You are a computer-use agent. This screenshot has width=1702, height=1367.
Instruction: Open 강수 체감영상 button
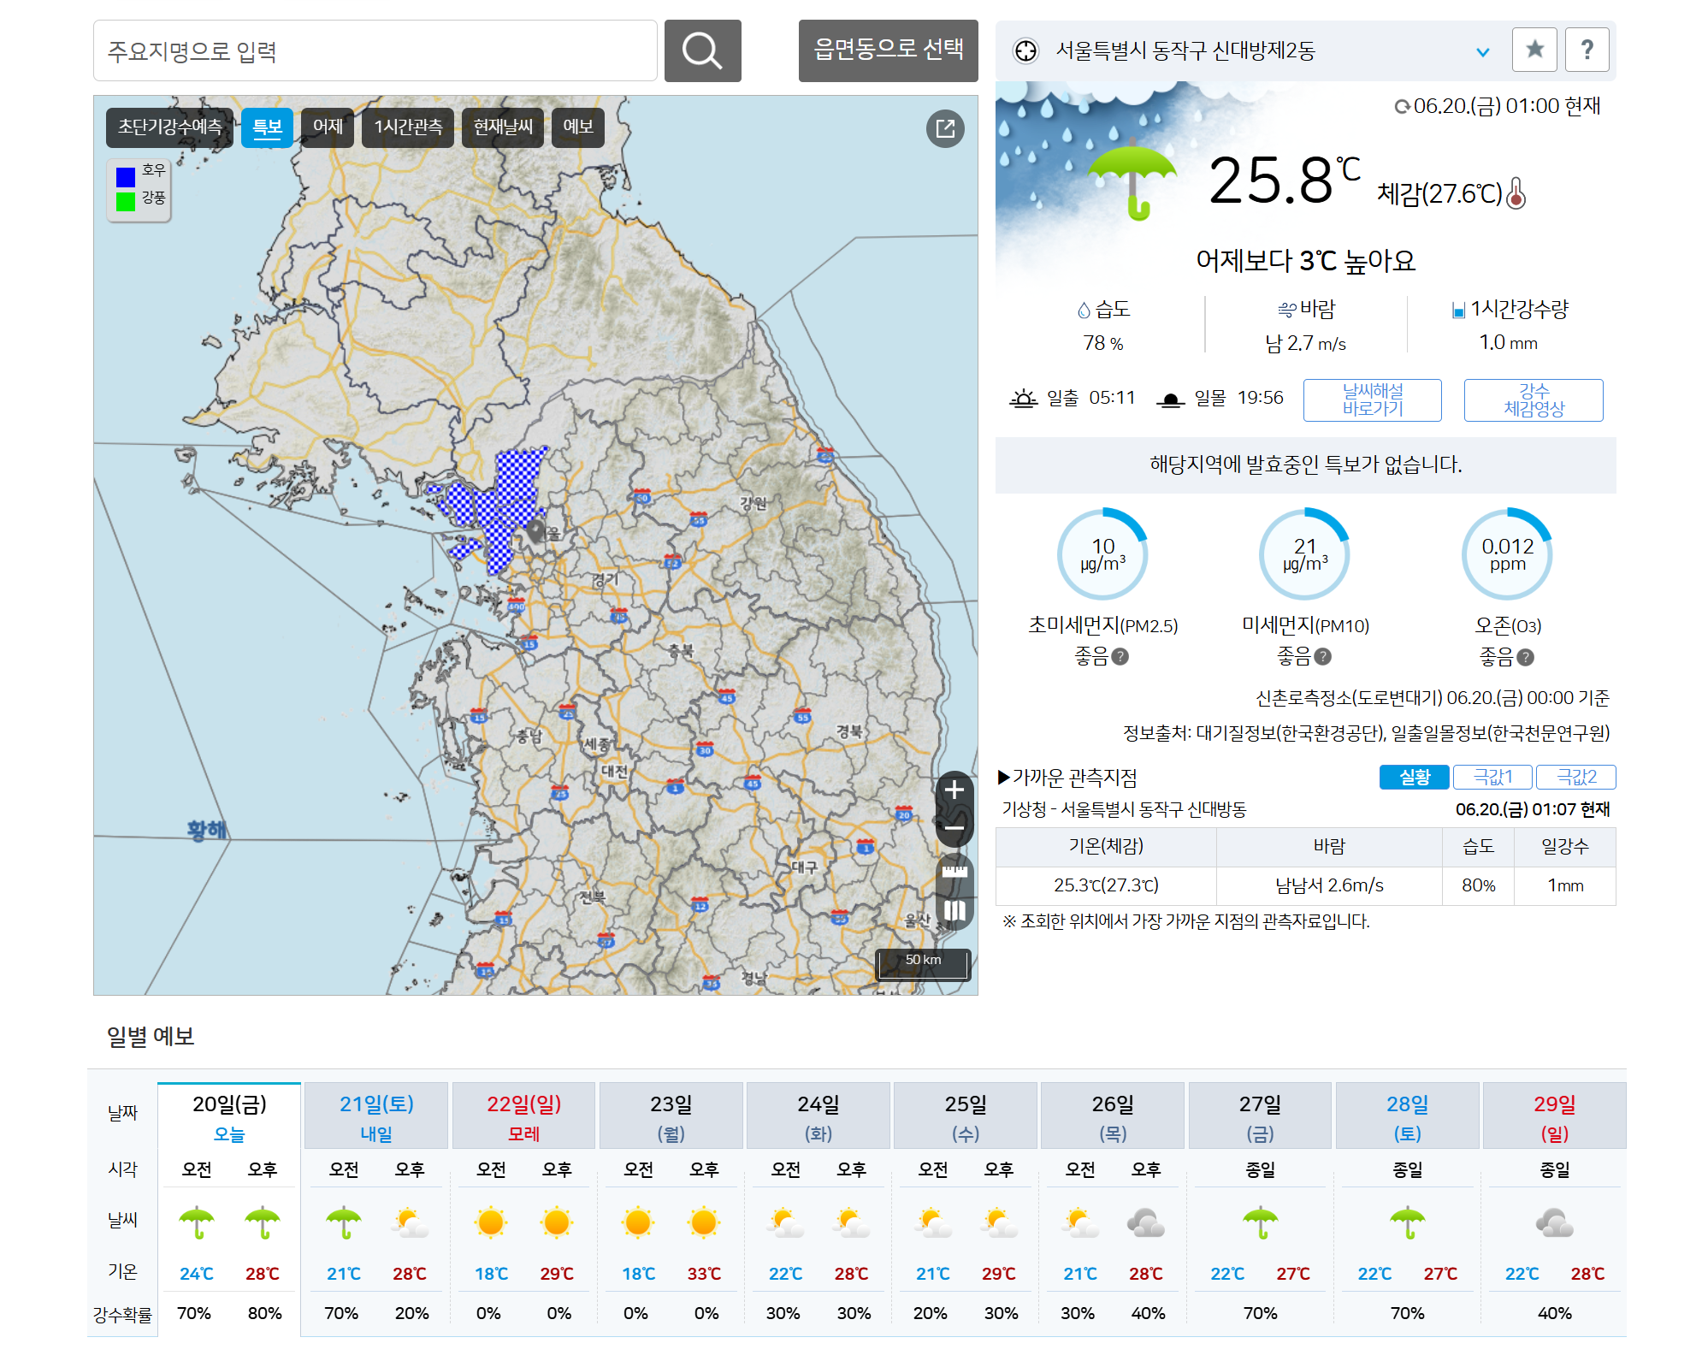coord(1533,399)
